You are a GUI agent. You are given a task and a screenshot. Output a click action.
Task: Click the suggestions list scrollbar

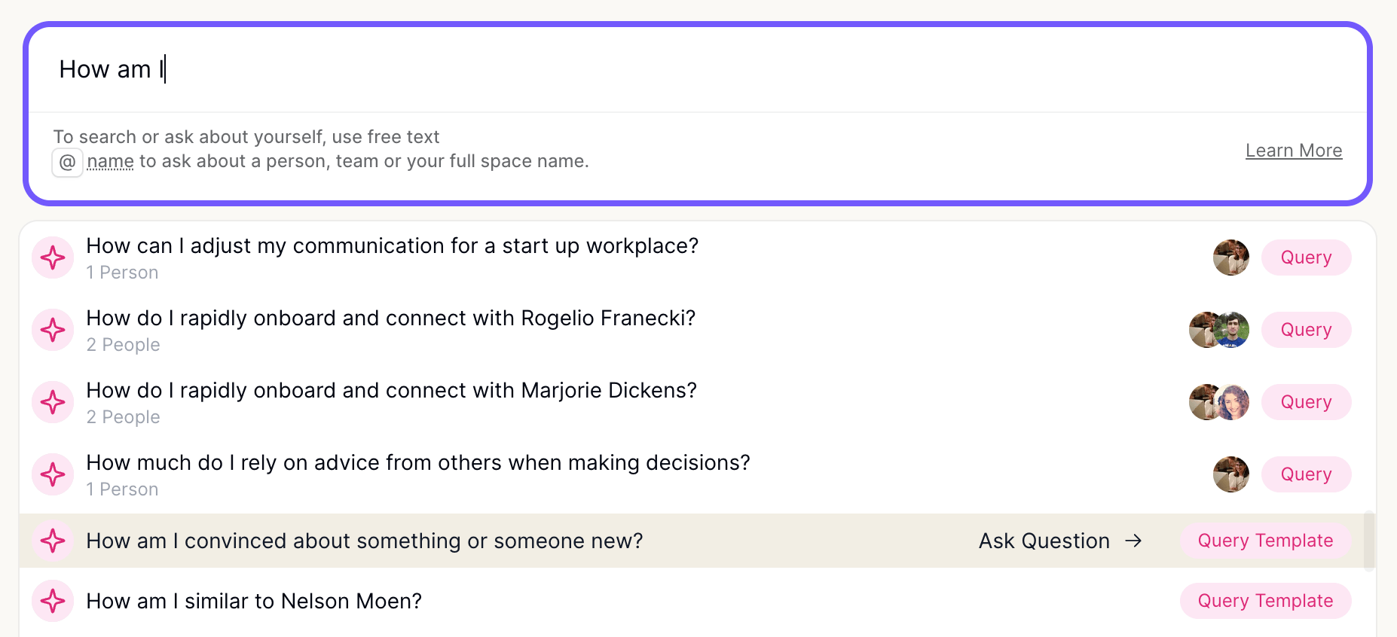coord(1369,541)
